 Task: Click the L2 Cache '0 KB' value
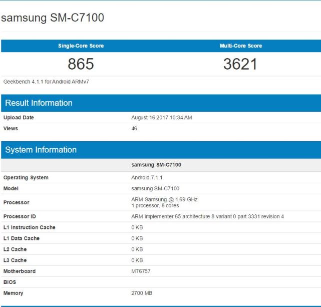coord(137,249)
